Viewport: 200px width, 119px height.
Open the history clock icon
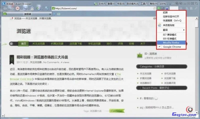[x=38, y=8]
